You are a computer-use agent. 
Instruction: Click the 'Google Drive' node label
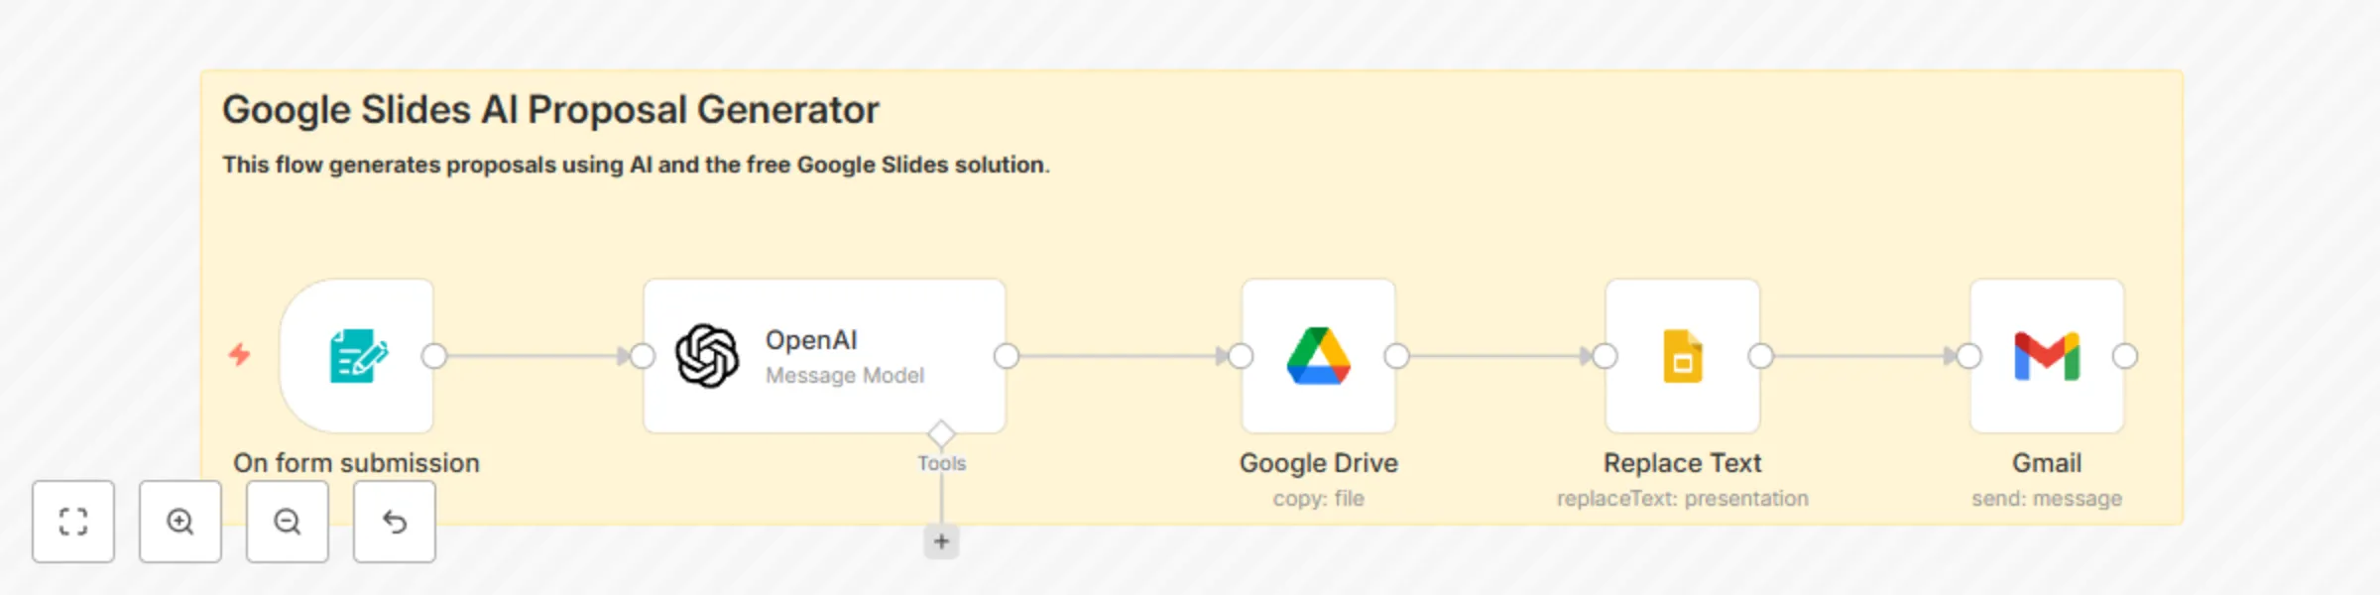(1319, 463)
